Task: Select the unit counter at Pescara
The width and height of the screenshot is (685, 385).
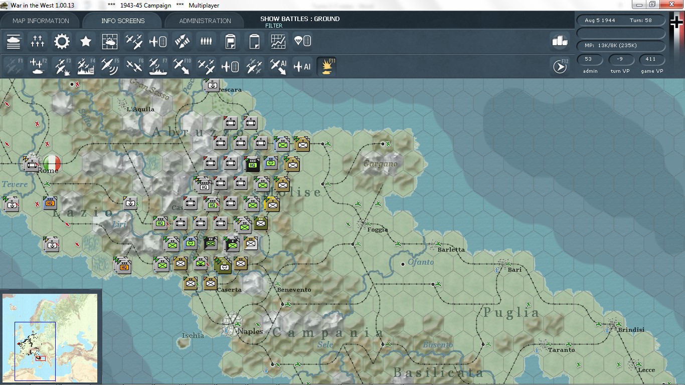Action: [213, 85]
